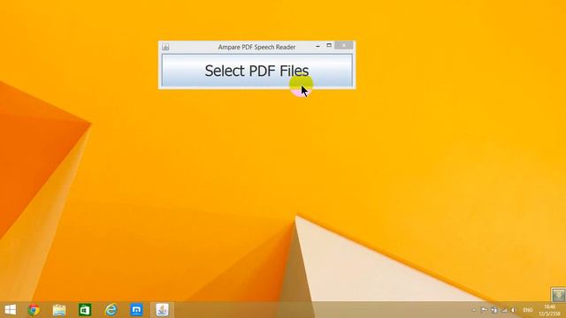Launch Google Chrome from taskbar
The image size is (566, 318).
34,310
